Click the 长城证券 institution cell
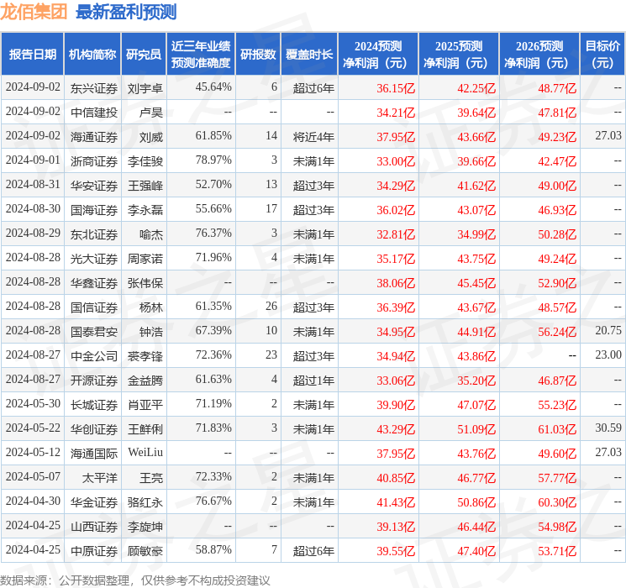The width and height of the screenshot is (626, 588). coord(94,405)
